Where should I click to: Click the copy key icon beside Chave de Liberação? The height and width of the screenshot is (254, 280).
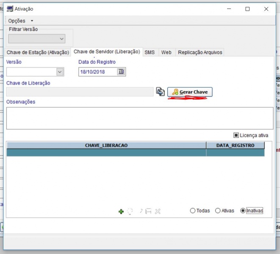160,92
